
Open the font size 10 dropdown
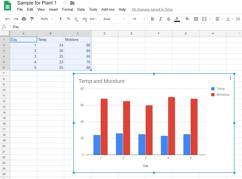(x=139, y=19)
